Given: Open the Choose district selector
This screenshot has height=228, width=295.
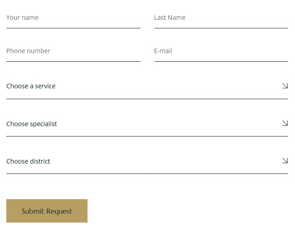Looking at the screenshot, I should click(147, 161).
